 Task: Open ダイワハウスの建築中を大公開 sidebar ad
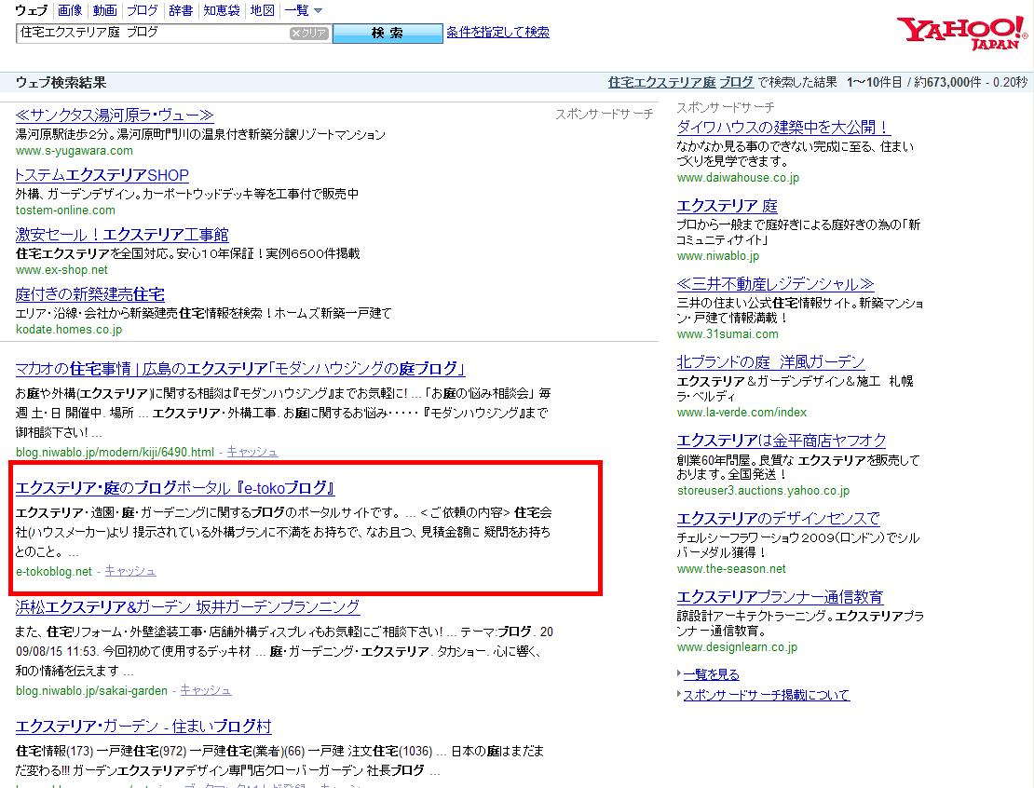tap(782, 128)
